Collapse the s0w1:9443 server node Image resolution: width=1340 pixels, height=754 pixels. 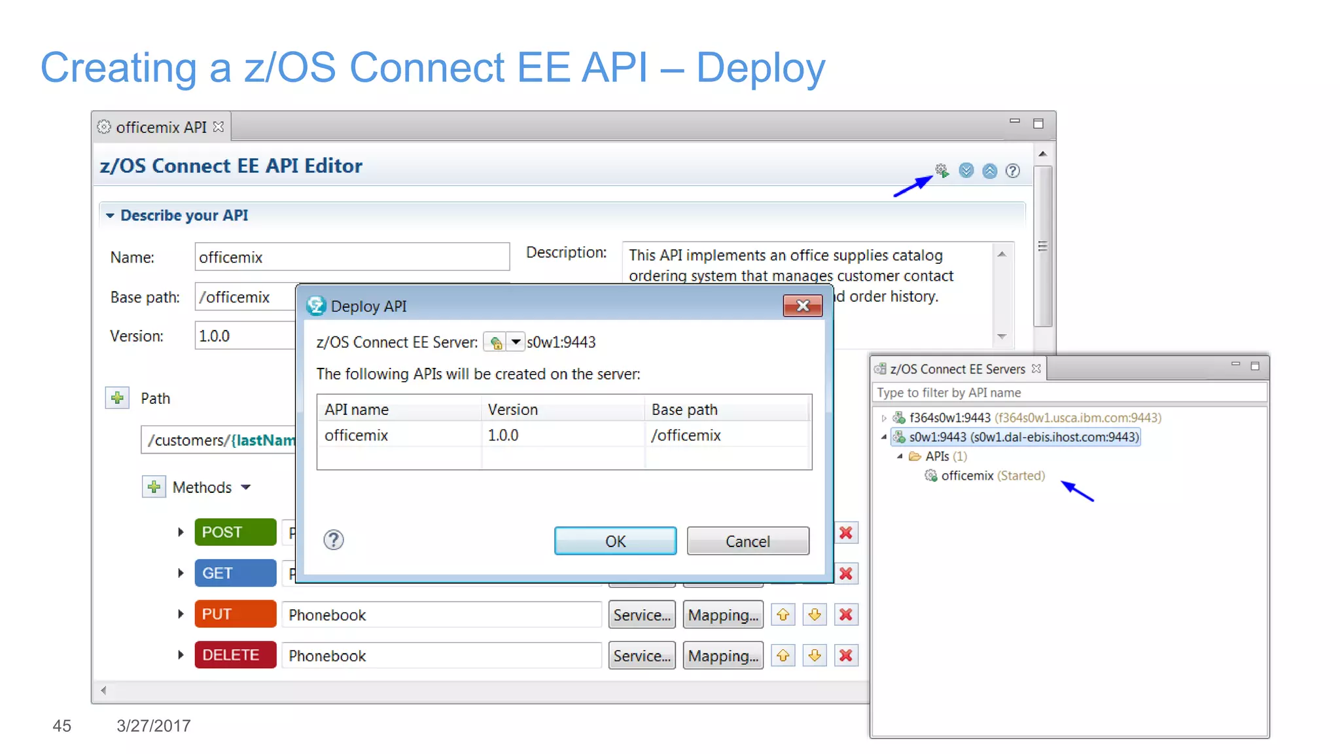coord(884,437)
